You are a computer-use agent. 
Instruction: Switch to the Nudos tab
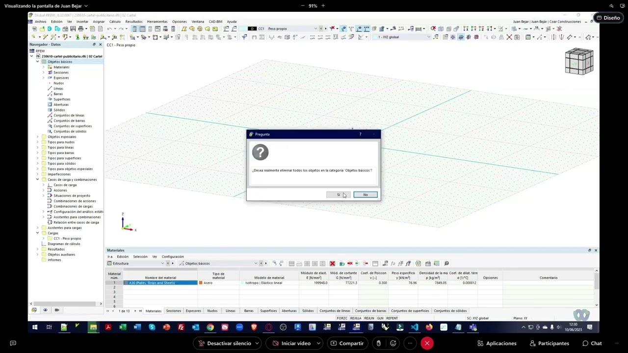pos(212,311)
